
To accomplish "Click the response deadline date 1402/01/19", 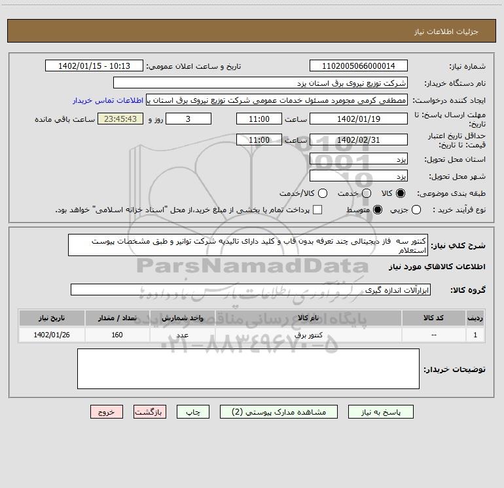I will pos(359,119).
